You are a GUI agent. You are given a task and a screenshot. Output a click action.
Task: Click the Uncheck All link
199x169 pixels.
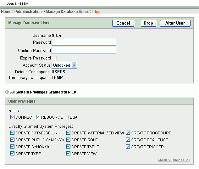point(181,160)
